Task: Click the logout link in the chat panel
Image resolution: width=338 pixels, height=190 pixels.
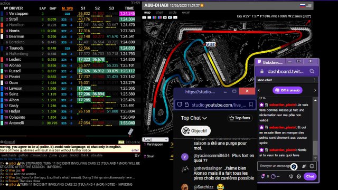Action: [10, 142]
